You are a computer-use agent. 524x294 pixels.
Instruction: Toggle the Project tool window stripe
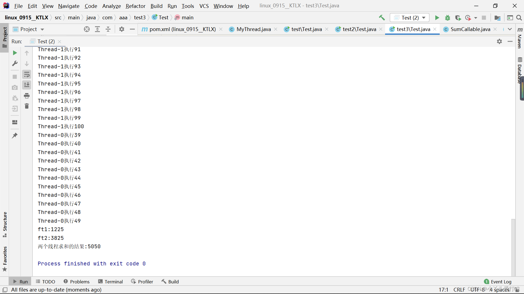point(5,38)
